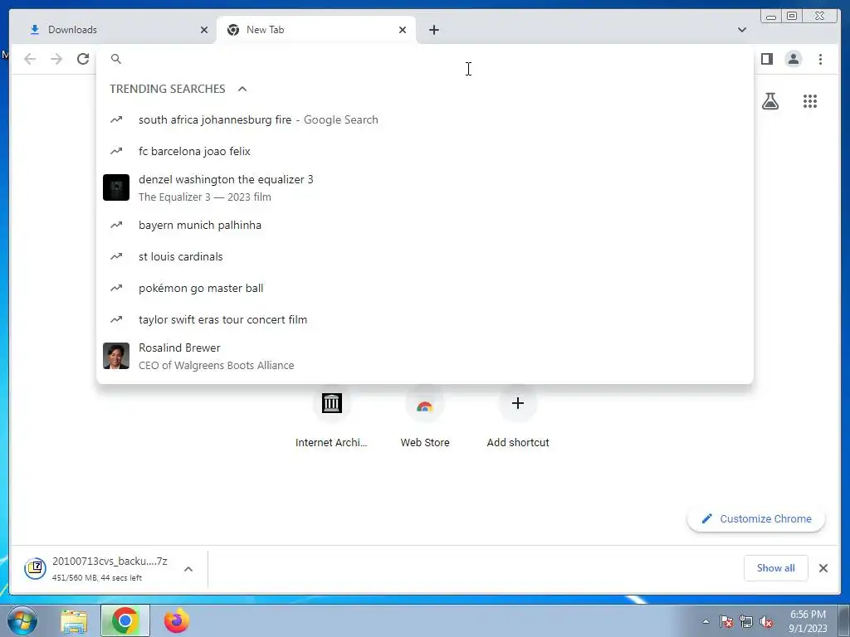This screenshot has height=637, width=850.
Task: Open the Web Store shortcut icon
Action: click(424, 404)
